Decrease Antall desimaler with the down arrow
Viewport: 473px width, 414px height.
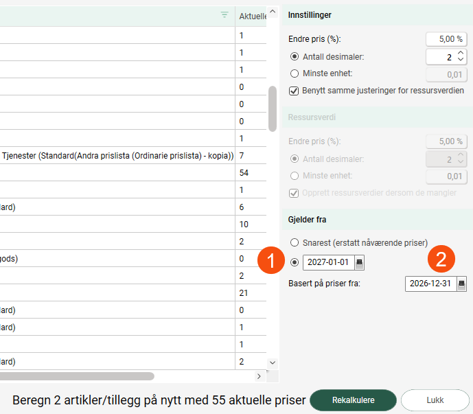click(461, 61)
